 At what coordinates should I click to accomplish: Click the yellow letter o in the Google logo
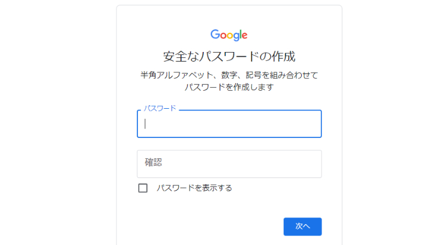[229, 35]
